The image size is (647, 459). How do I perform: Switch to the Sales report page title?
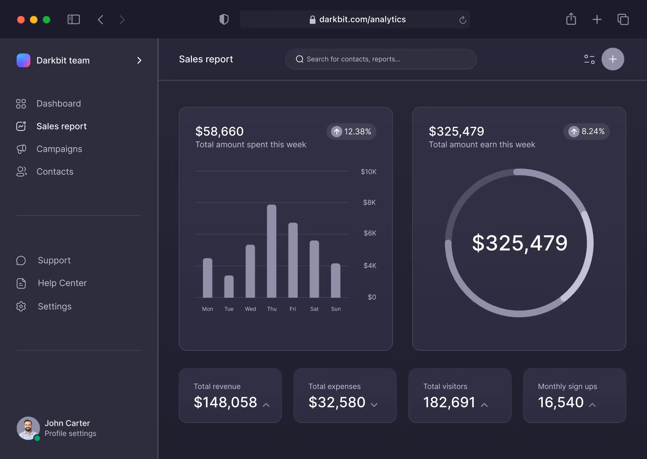click(x=206, y=59)
